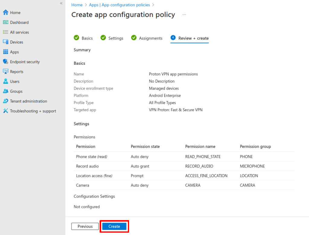
Task: Click the green checkmark for the Basics step
Action: (x=76, y=38)
